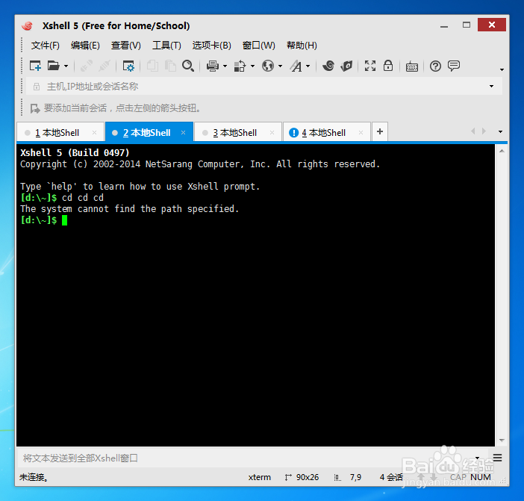
Task: Close tab 4 本地Shell
Action: [x=361, y=133]
